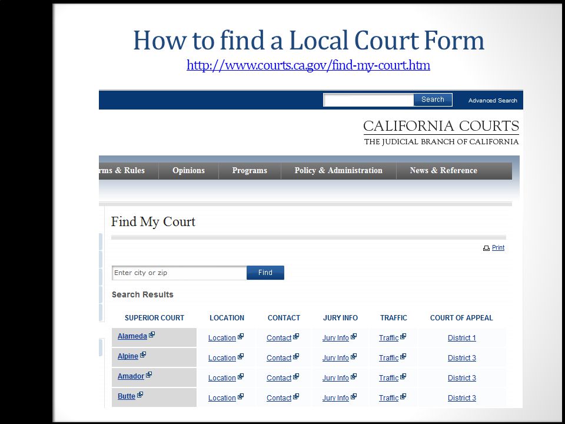Open Jury Info link for Butte
The image size is (565, 424).
pyautogui.click(x=335, y=398)
